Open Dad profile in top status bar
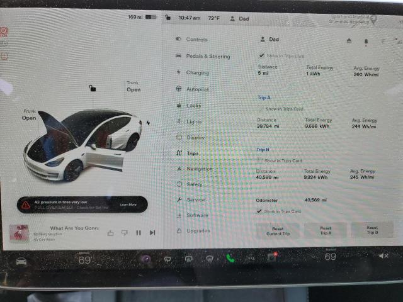Viewport: 403px width, 302px height. pyautogui.click(x=239, y=18)
